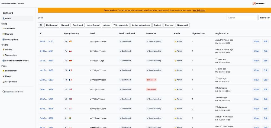Filter users by Unconfirmed
The height and width of the screenshot is (128, 271).
click(x=93, y=25)
